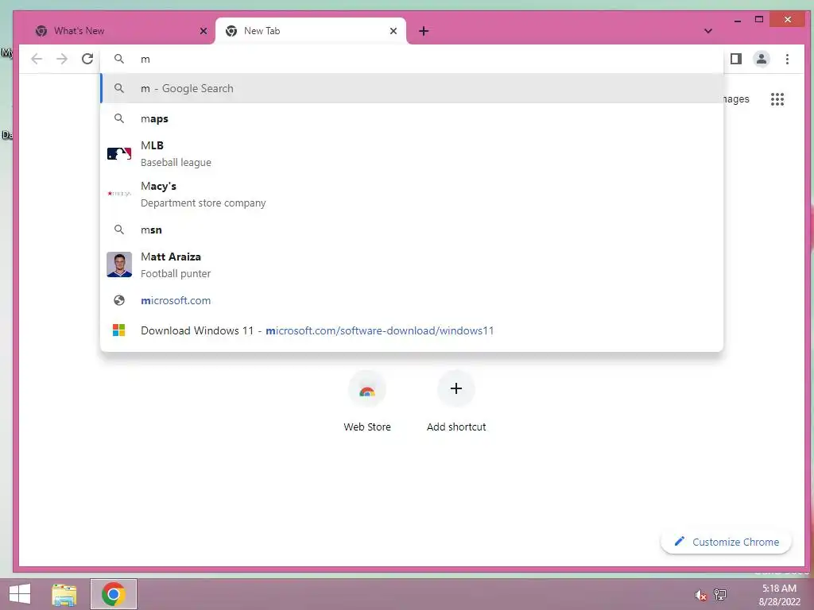Click the magnifier icon next to maps

[x=119, y=118]
